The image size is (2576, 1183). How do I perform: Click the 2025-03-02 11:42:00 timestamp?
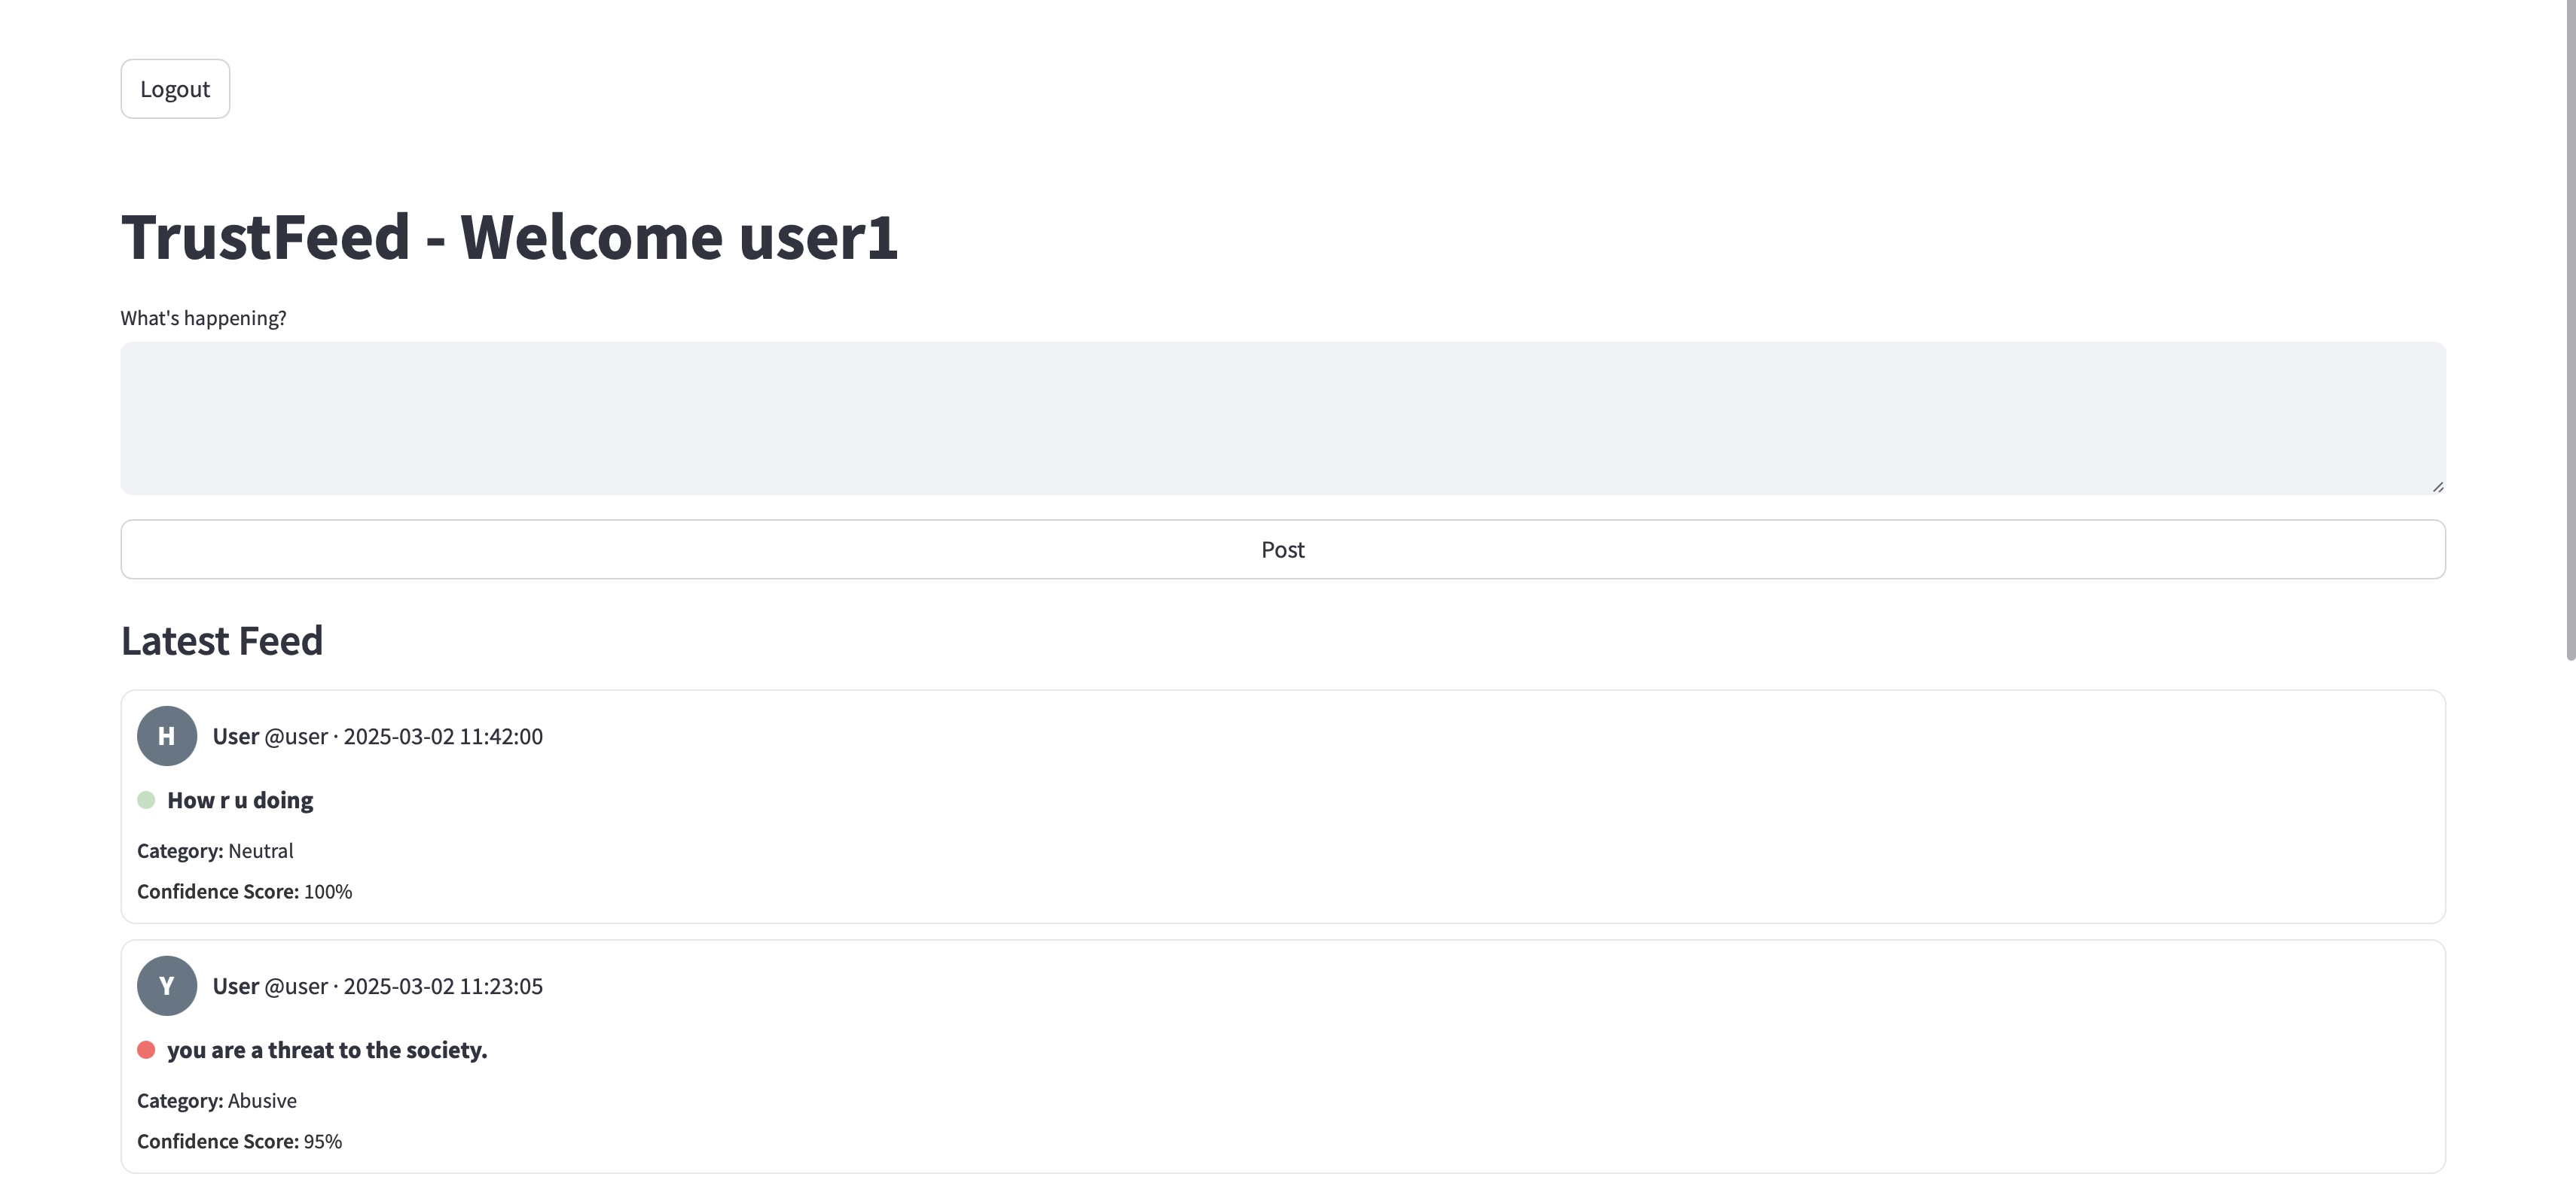coord(443,737)
